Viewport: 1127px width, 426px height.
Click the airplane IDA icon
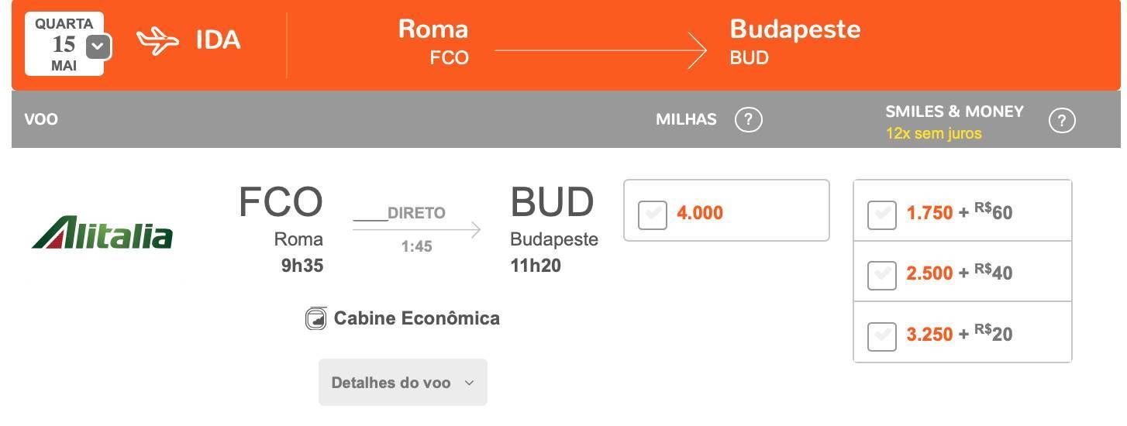tap(157, 41)
